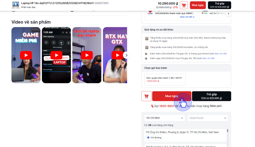Advance payment offers with right chevron
This screenshot has width=255, height=147.
click(229, 14)
